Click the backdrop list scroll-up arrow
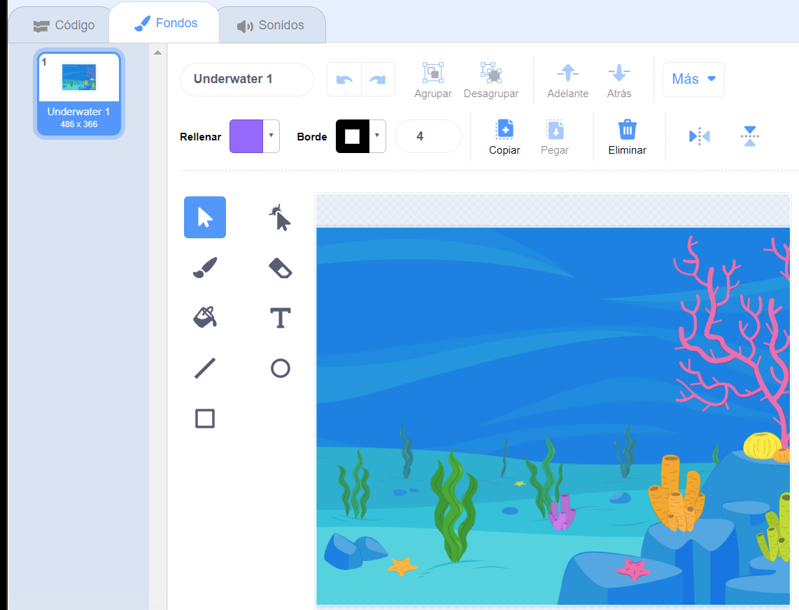 point(158,53)
